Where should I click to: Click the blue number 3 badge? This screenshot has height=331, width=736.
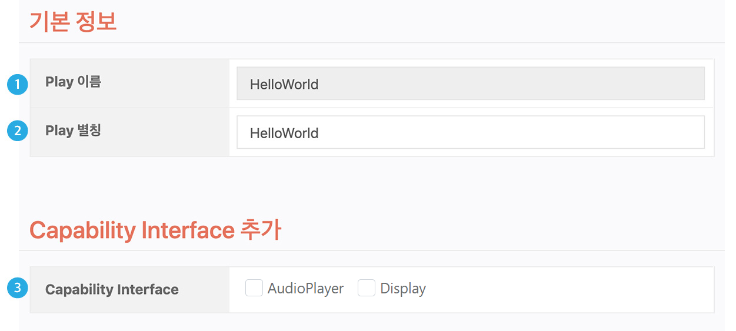point(18,288)
